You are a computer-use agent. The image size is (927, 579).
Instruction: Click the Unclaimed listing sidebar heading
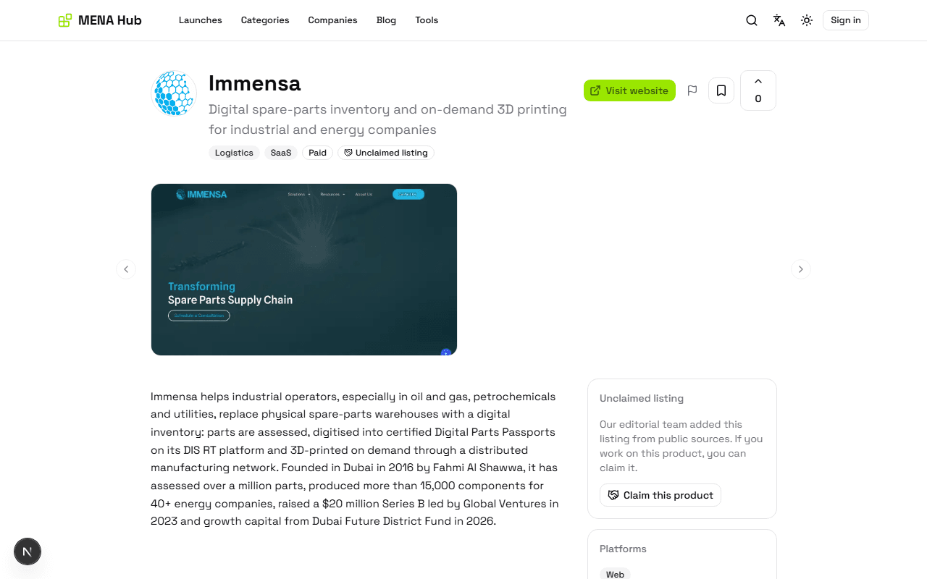[642, 398]
